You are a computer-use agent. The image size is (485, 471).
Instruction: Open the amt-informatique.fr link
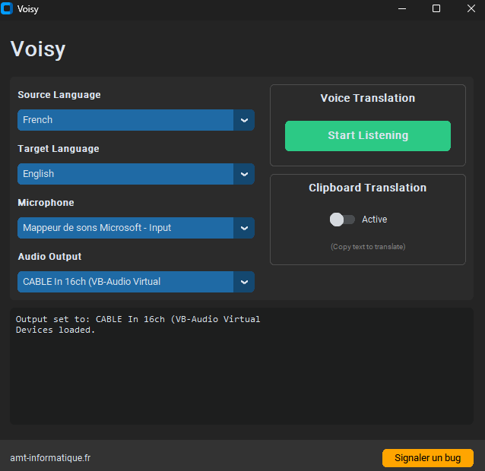(50, 458)
